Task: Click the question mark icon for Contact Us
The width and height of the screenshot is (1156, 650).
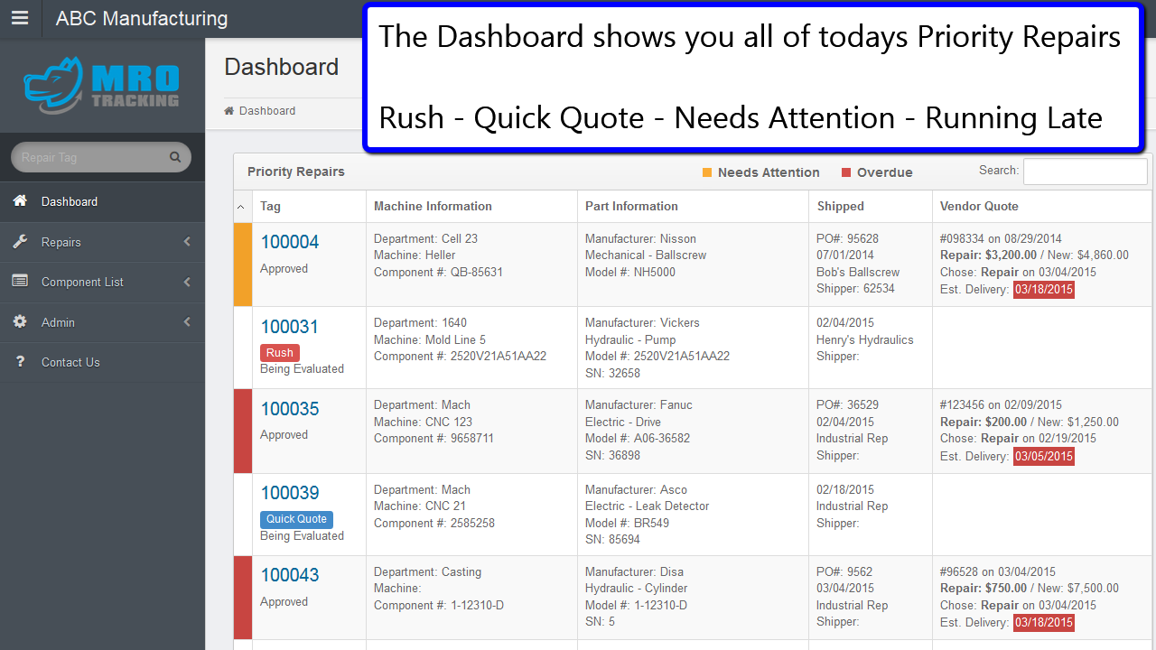Action: [19, 362]
